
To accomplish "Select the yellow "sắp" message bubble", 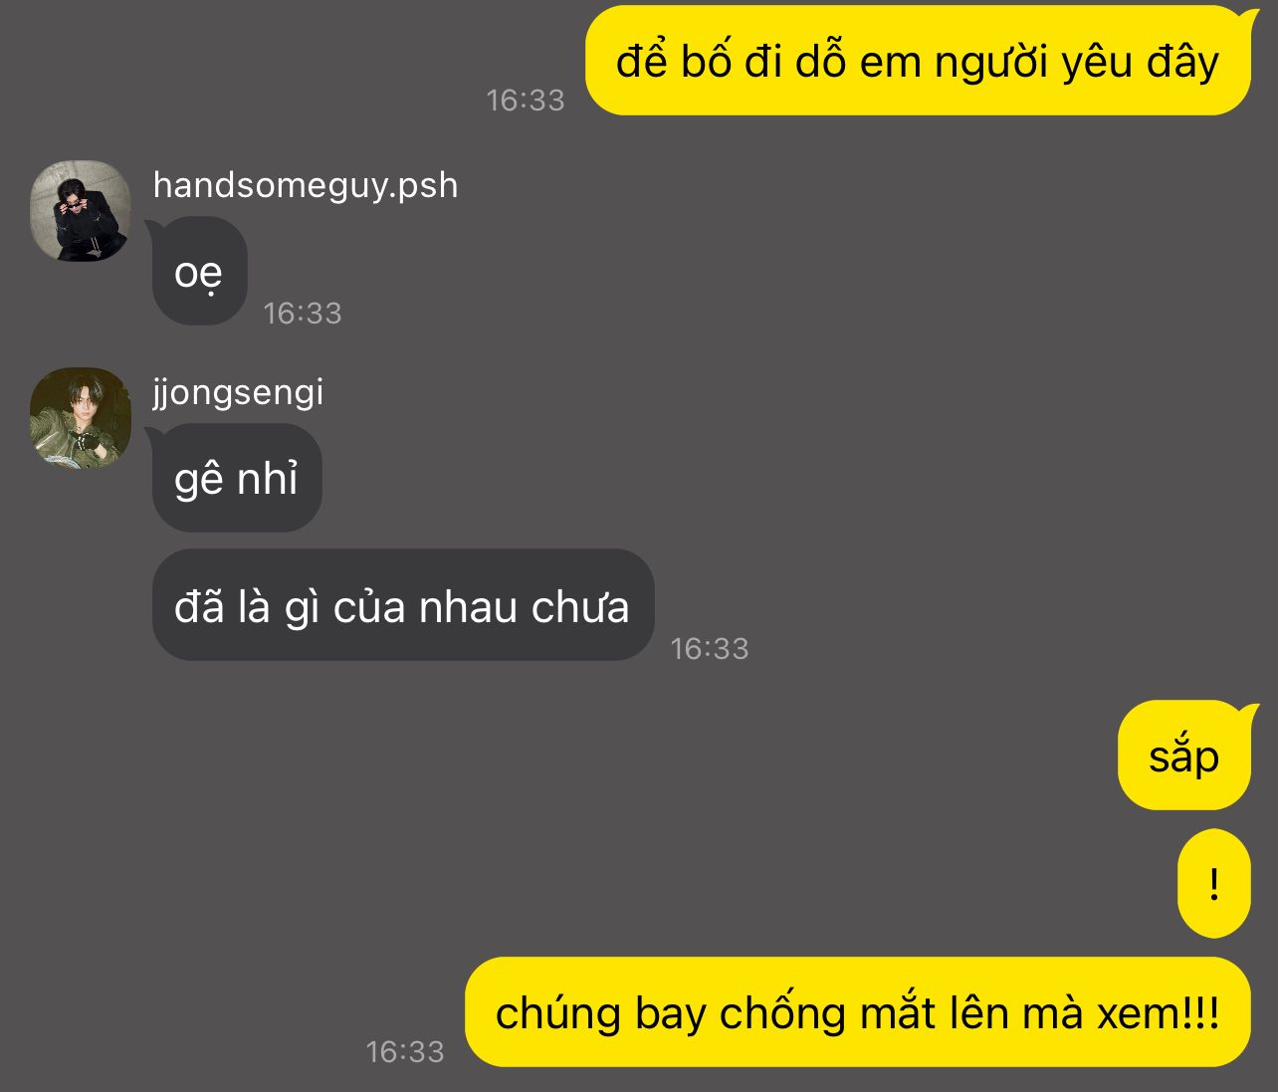I will point(1184,756).
